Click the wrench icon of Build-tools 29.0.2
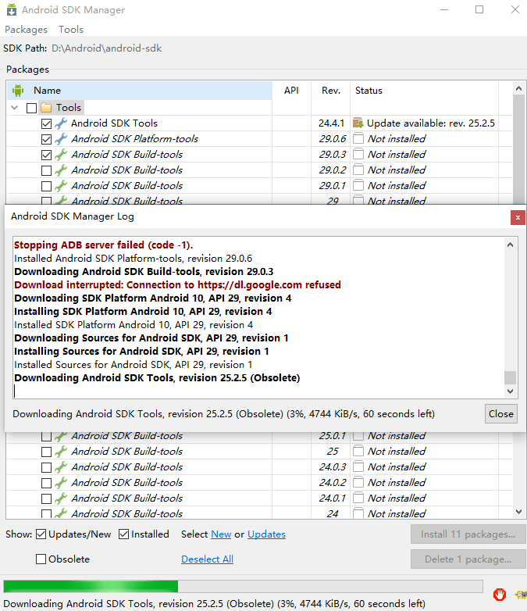This screenshot has height=611, width=527. pyautogui.click(x=60, y=170)
